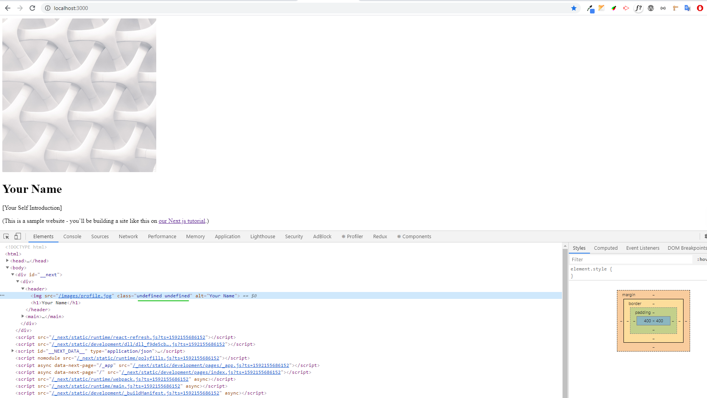This screenshot has width=707, height=398.
Task: Switch to the Lighthouse panel
Action: [x=262, y=236]
